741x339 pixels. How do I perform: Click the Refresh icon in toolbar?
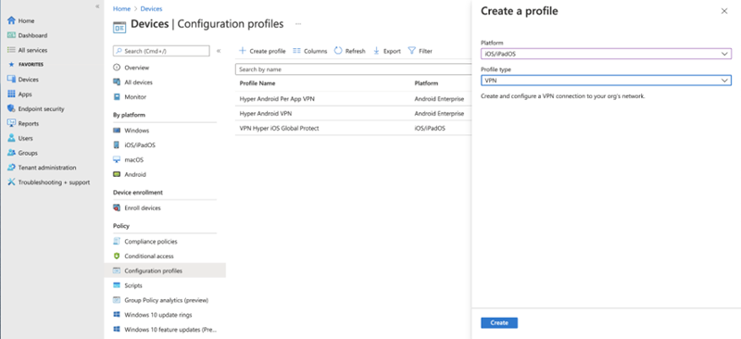[x=338, y=51]
